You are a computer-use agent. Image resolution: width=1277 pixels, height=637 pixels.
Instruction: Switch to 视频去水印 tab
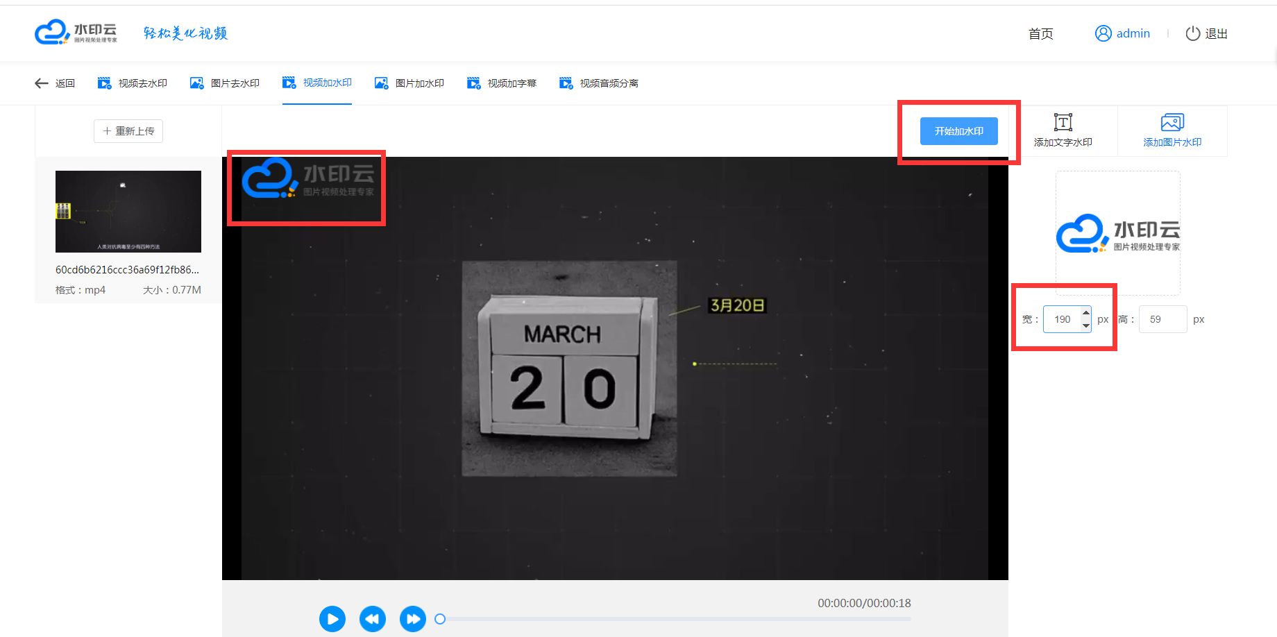(x=133, y=83)
